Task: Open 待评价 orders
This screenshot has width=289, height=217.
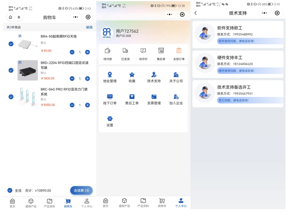Action: tap(143, 54)
